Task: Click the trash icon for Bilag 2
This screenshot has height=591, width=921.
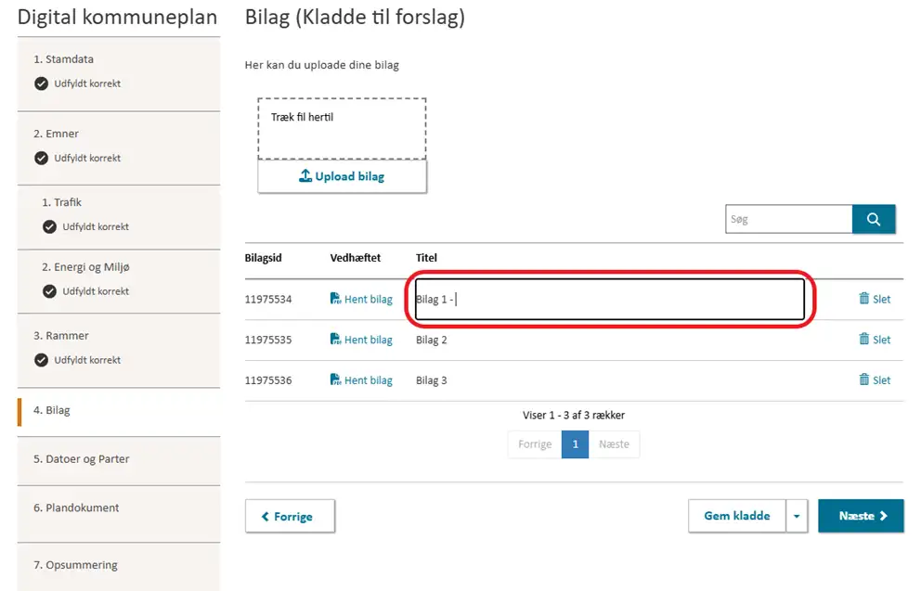Action: 864,340
